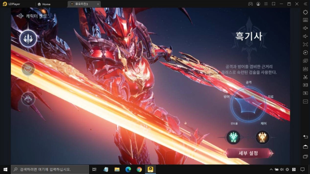Click the 제어 stat label
Viewport: 310px width, 174px height.
point(263,124)
